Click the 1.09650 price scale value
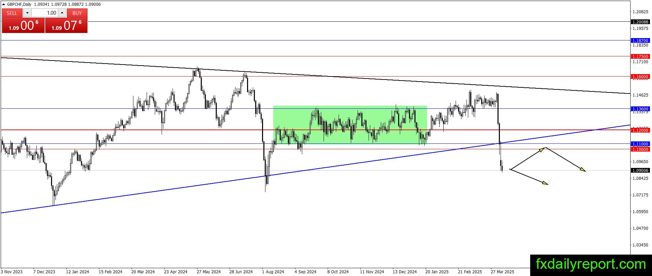652x276 pixels. click(x=640, y=162)
